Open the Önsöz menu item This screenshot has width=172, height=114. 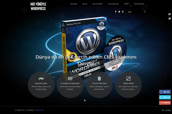(x=85, y=4)
